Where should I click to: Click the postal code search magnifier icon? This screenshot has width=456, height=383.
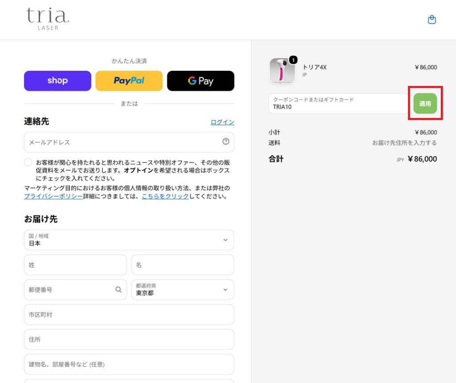coord(118,289)
